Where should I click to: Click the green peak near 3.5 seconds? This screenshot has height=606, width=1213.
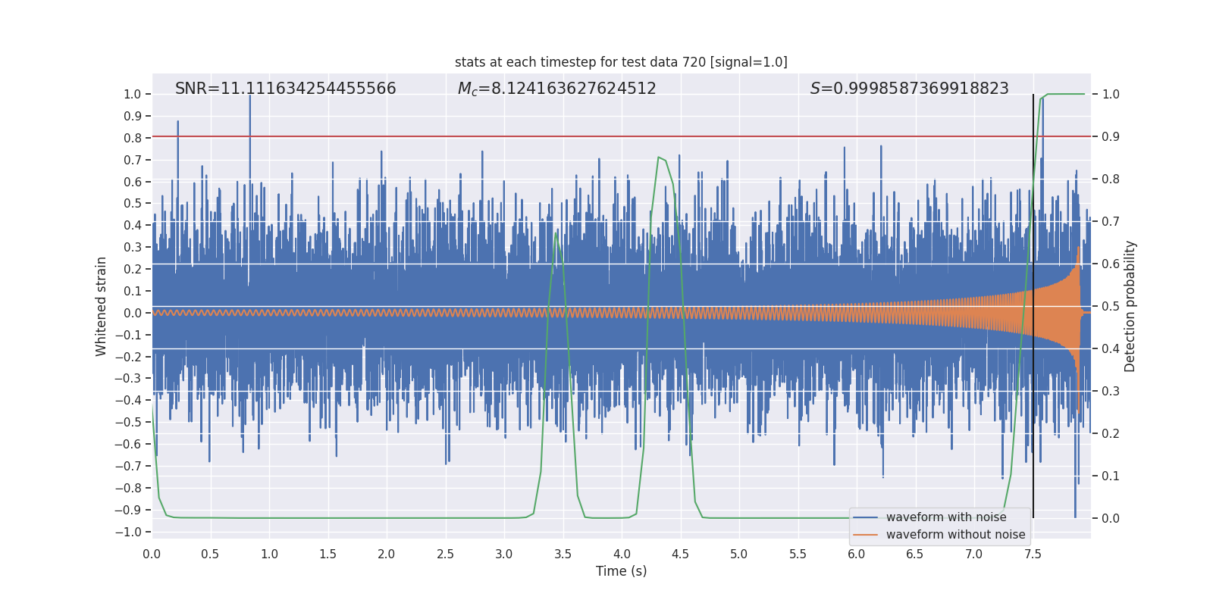click(556, 233)
